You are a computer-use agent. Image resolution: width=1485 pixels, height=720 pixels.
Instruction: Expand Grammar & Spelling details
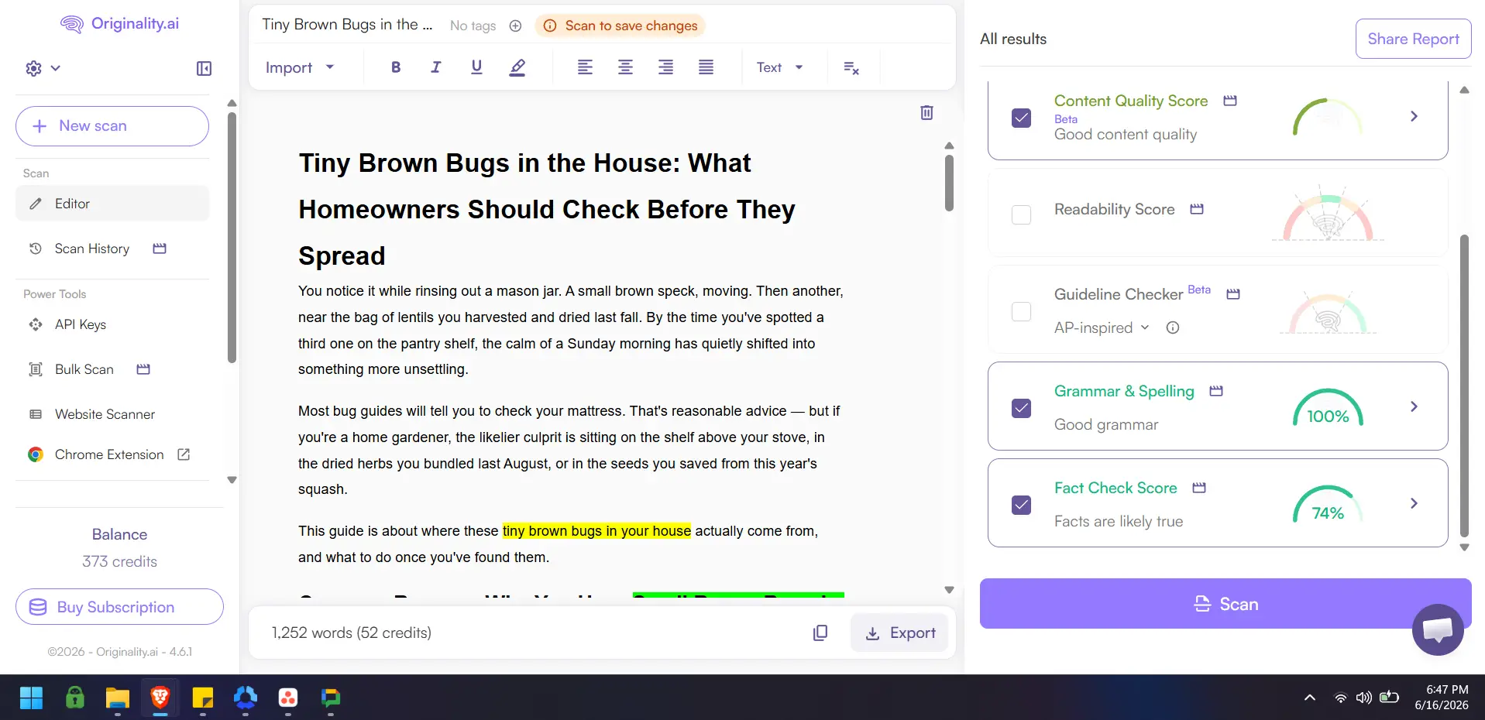(x=1414, y=406)
